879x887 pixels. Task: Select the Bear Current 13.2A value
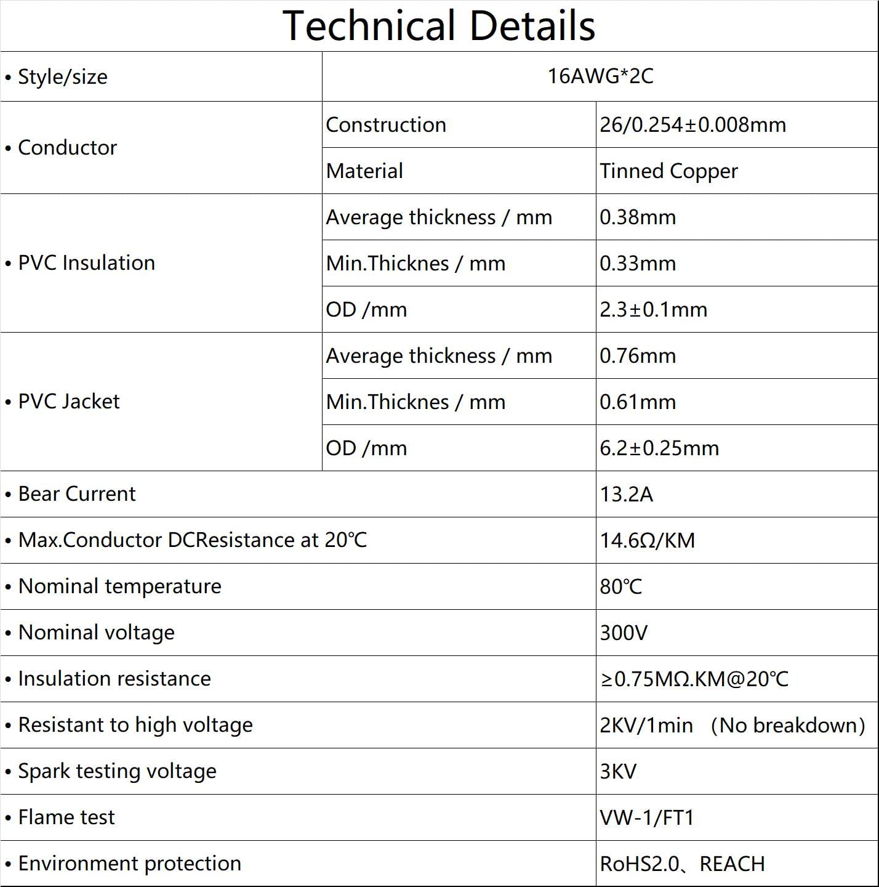[626, 495]
